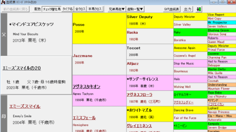This screenshot has width=236, height=132.
Task: Open the 産駒一覧 dropdown
Action: click(135, 9)
